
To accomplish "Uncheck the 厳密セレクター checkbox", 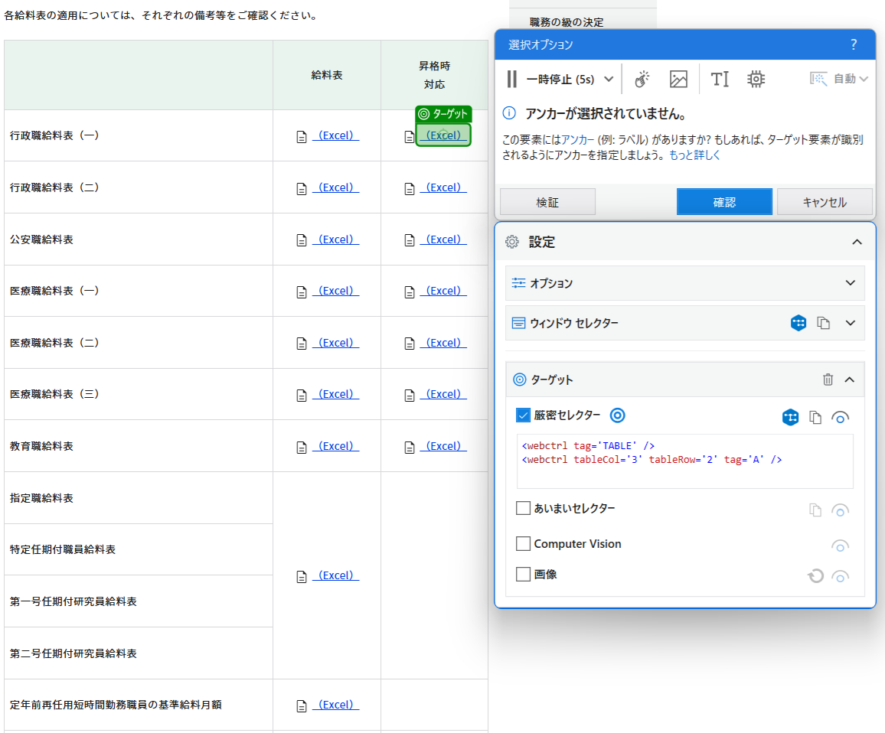I will pos(523,415).
